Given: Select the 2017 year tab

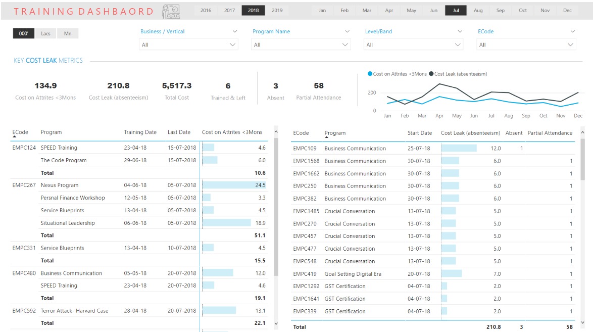Looking at the screenshot, I should (230, 10).
